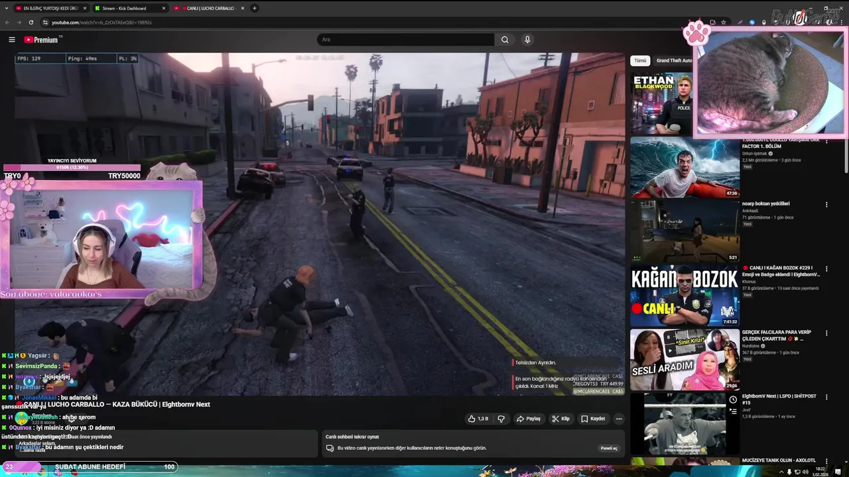Click the playing GTA video area
This screenshot has width=849, height=477.
[x=319, y=224]
